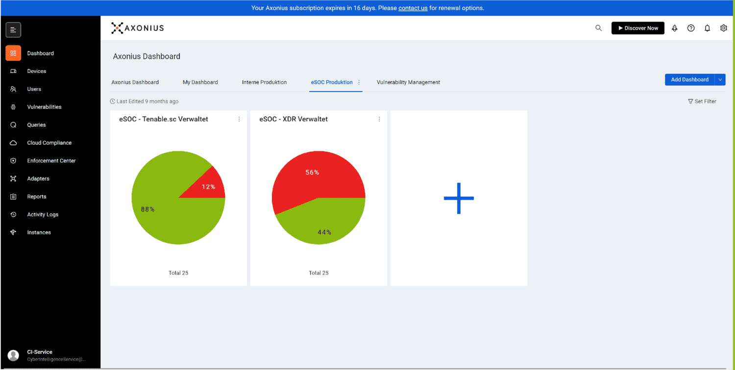Image resolution: width=735 pixels, height=370 pixels.
Task: Click the Cloud Compliance cloud icon
Action: (x=13, y=143)
